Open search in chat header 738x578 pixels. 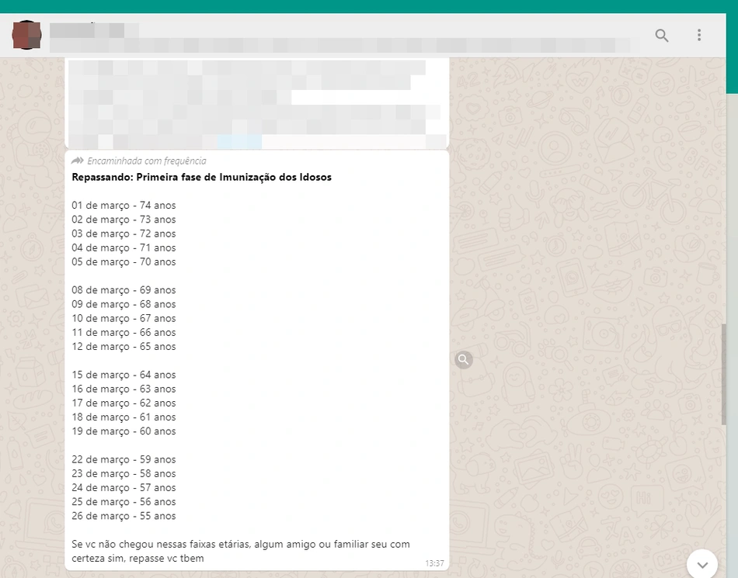coord(661,35)
